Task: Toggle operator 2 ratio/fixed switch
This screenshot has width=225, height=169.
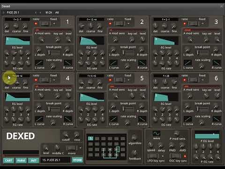Action: point(119,24)
